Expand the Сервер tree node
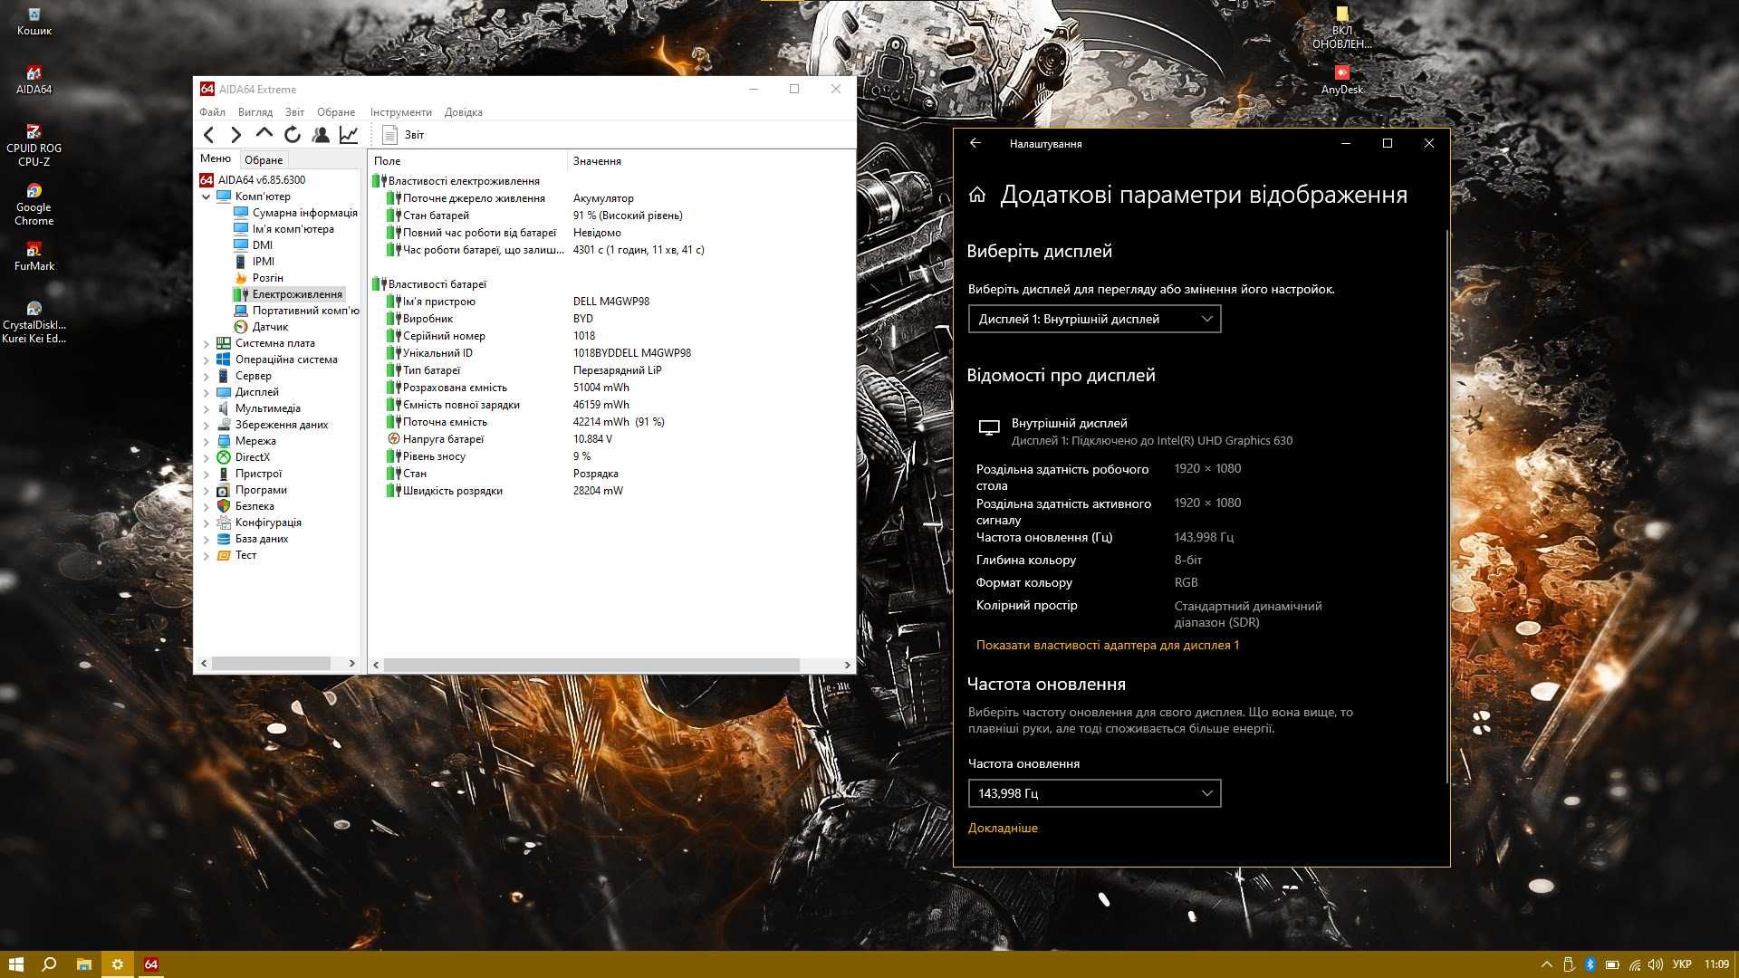 tap(207, 377)
